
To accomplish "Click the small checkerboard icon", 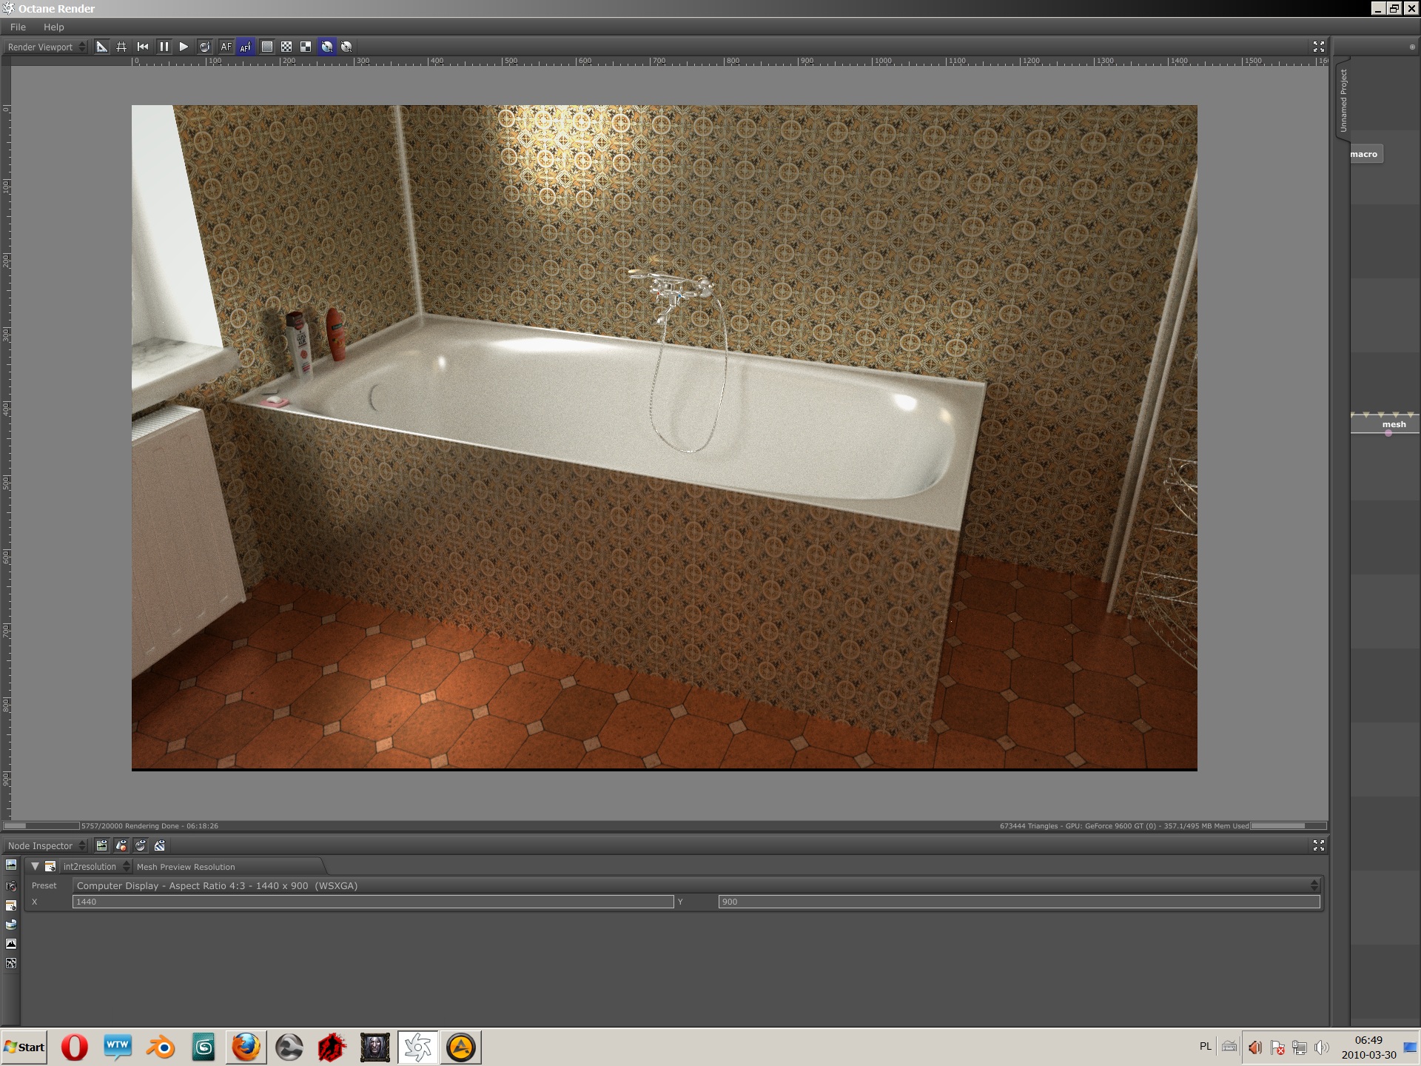I will [286, 47].
